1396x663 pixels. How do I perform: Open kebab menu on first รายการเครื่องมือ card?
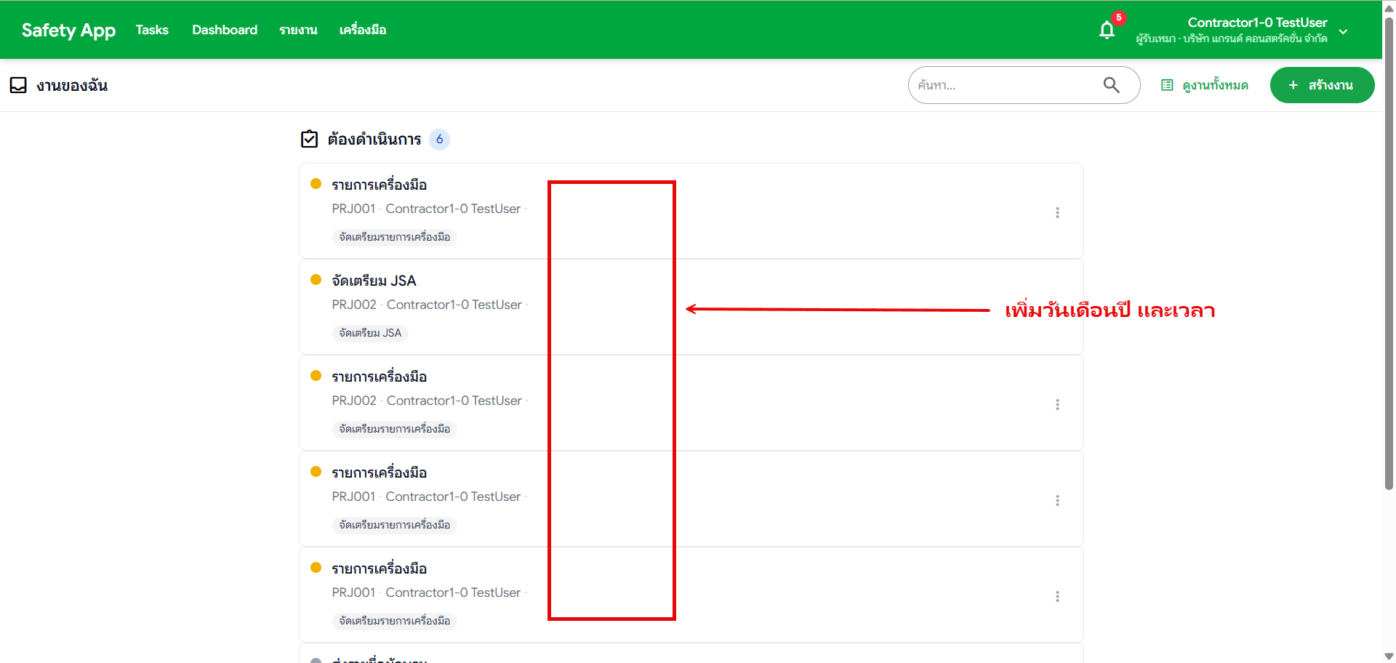[x=1058, y=212]
